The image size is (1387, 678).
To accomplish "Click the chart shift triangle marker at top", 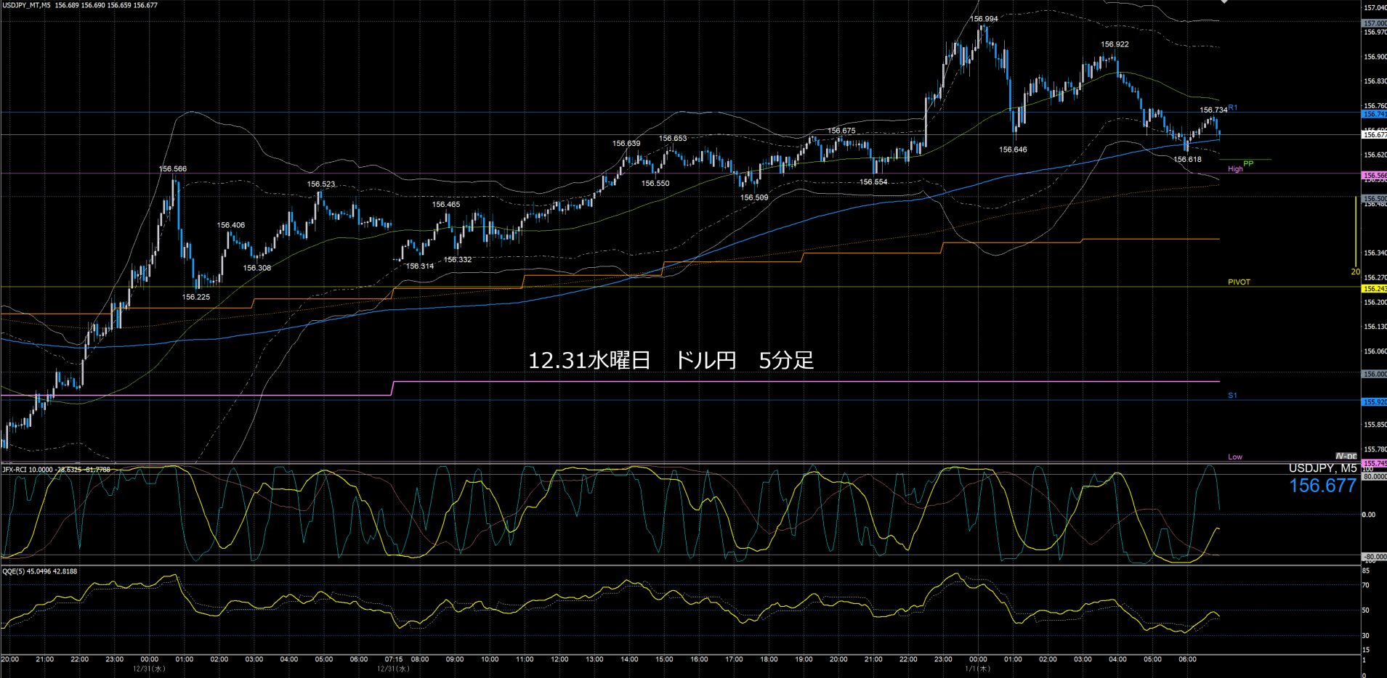I will [x=1224, y=2].
